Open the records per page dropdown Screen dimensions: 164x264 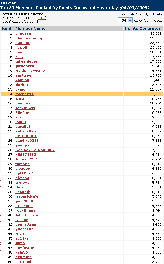coord(125,20)
